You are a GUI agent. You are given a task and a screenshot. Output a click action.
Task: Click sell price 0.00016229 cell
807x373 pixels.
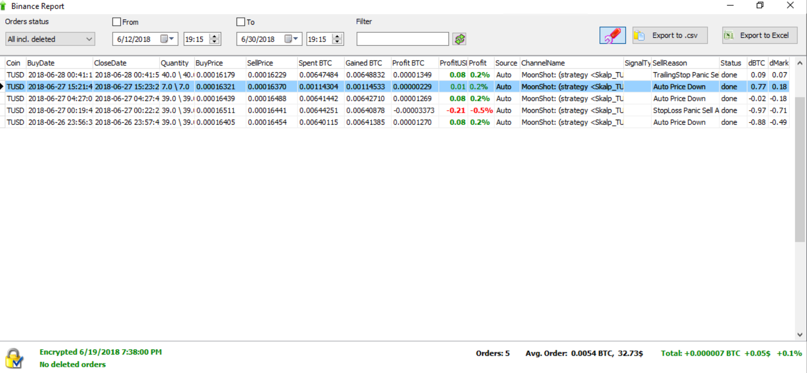(271, 75)
